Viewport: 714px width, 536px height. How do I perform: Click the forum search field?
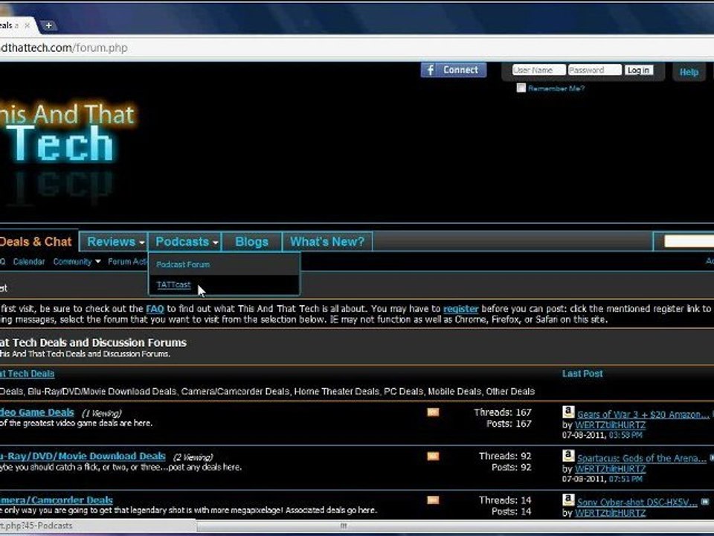pos(689,241)
